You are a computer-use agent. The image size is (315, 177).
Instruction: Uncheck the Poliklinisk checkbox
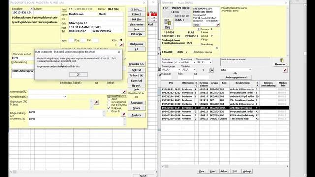(109, 108)
